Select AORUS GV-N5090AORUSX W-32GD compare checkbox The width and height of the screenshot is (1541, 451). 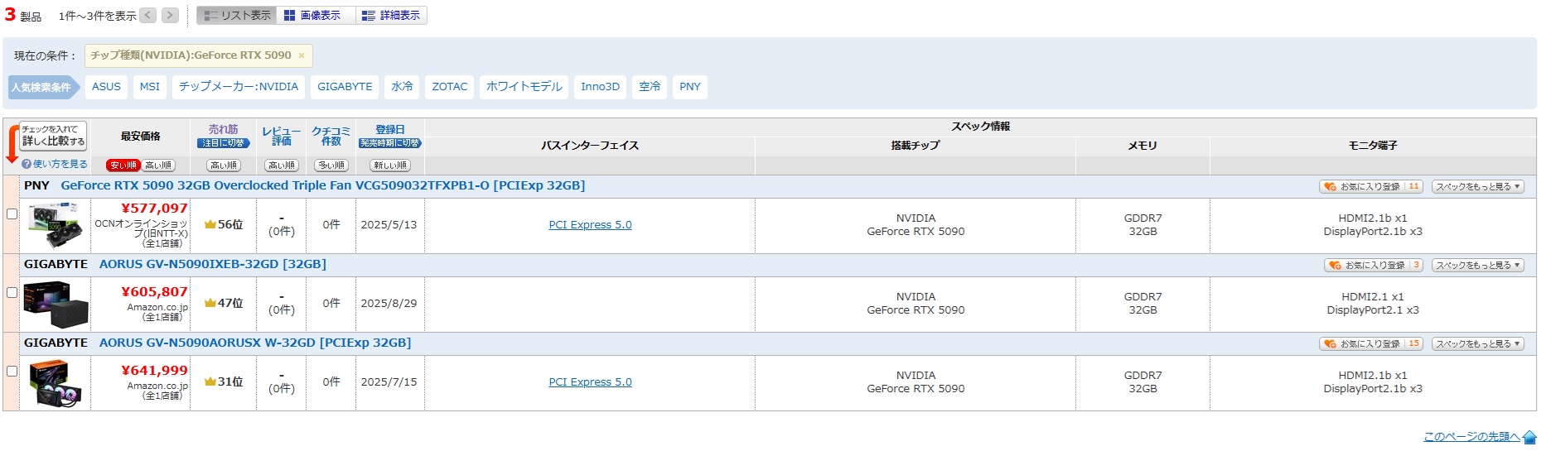(12, 371)
